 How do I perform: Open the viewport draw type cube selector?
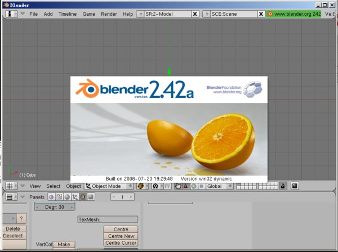pyautogui.click(x=143, y=186)
